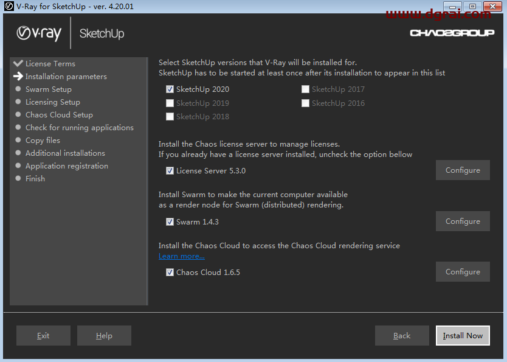Tick the SketchUp 2019 checkbox

(x=170, y=103)
